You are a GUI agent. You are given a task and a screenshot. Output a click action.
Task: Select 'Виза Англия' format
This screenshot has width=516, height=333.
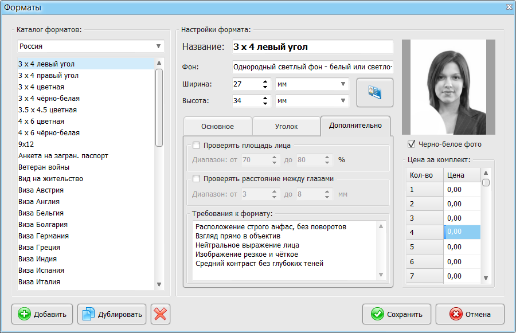tap(86, 201)
